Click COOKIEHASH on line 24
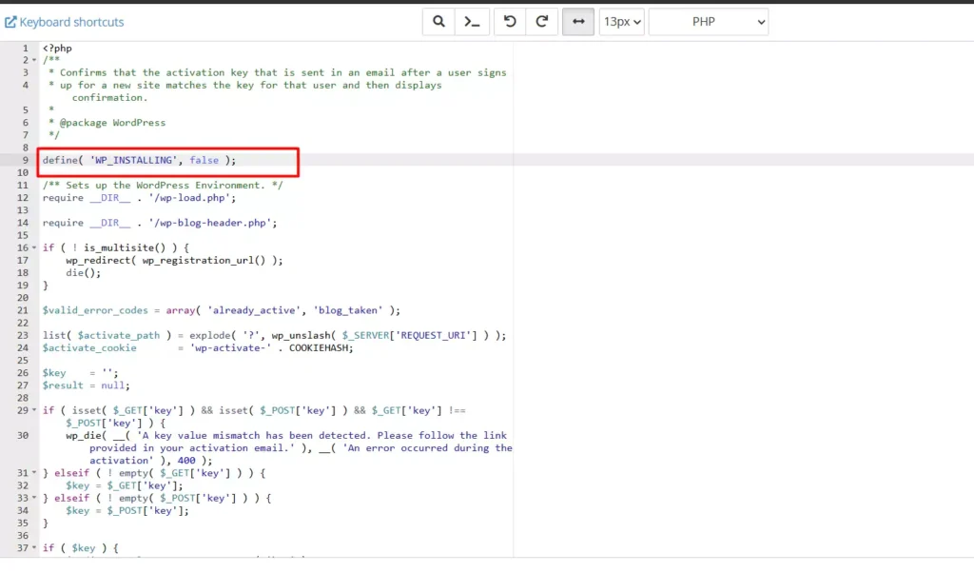The height and width of the screenshot is (573, 974). [318, 348]
